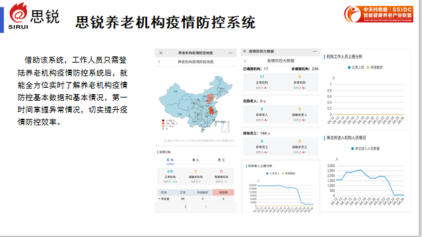Switch to the 老人 tab
The image size is (422, 237).
pos(196,160)
